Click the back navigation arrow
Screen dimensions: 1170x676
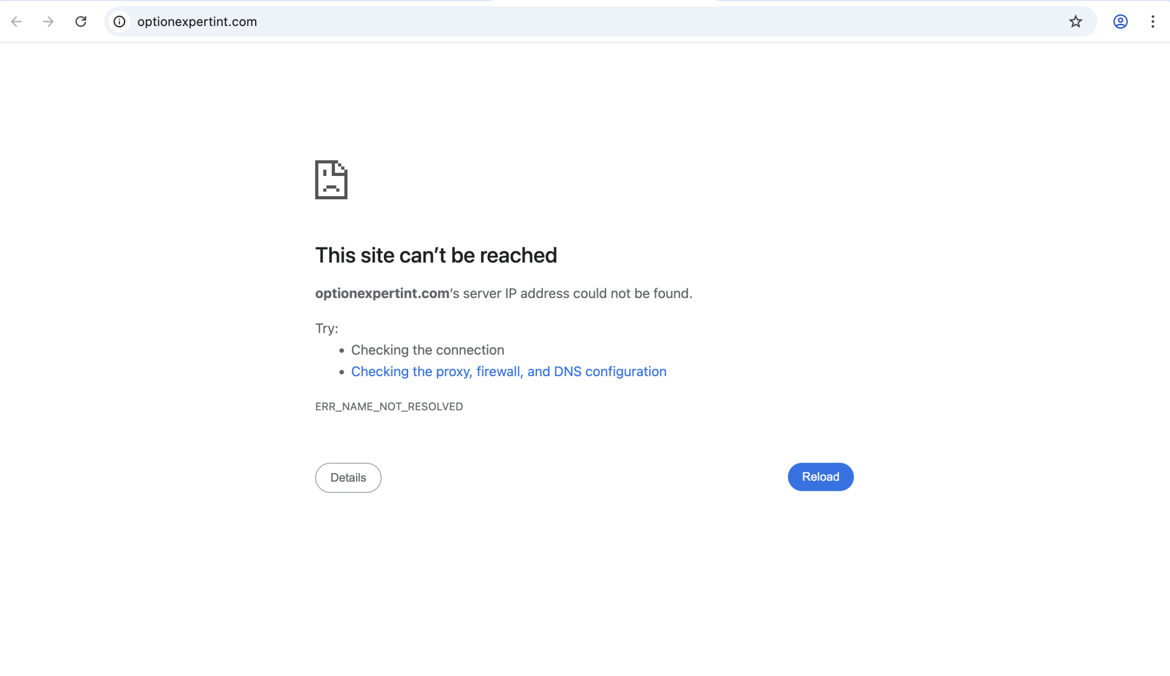pyautogui.click(x=17, y=21)
